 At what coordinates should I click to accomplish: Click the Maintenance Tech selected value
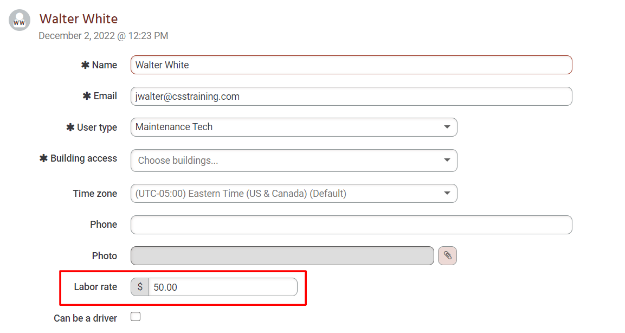(174, 127)
